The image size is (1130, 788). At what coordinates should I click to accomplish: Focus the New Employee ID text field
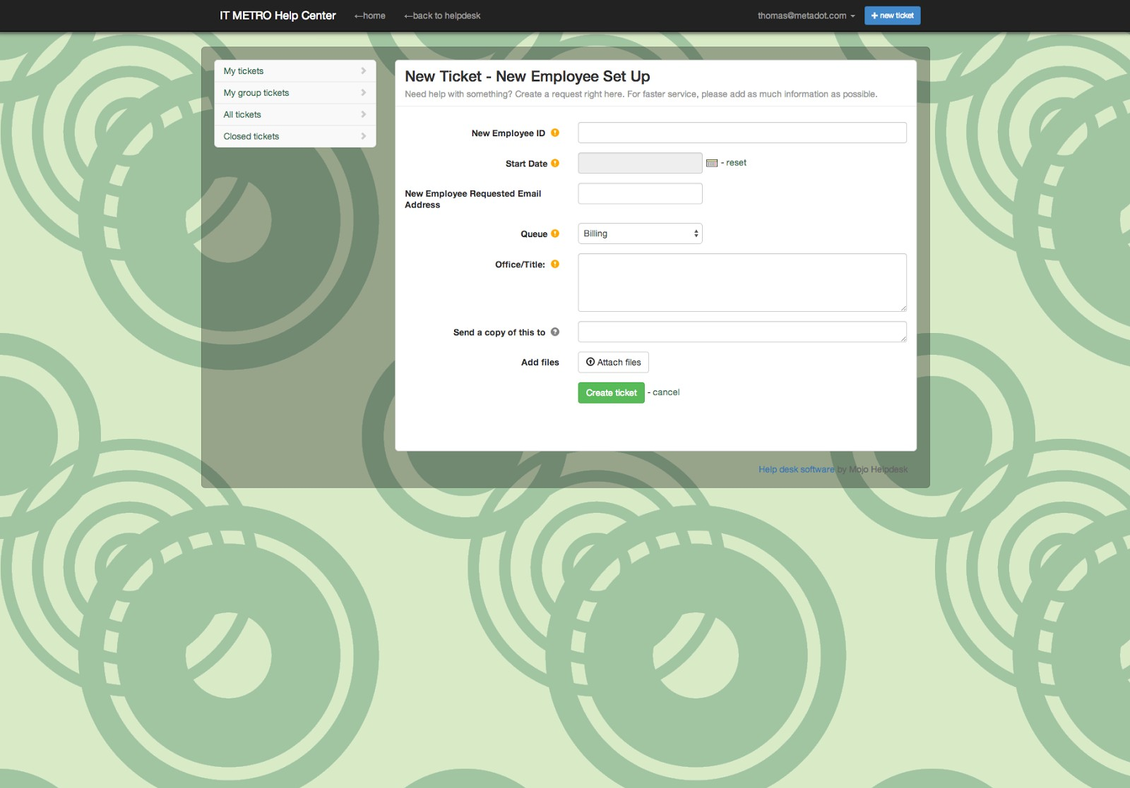coord(742,133)
